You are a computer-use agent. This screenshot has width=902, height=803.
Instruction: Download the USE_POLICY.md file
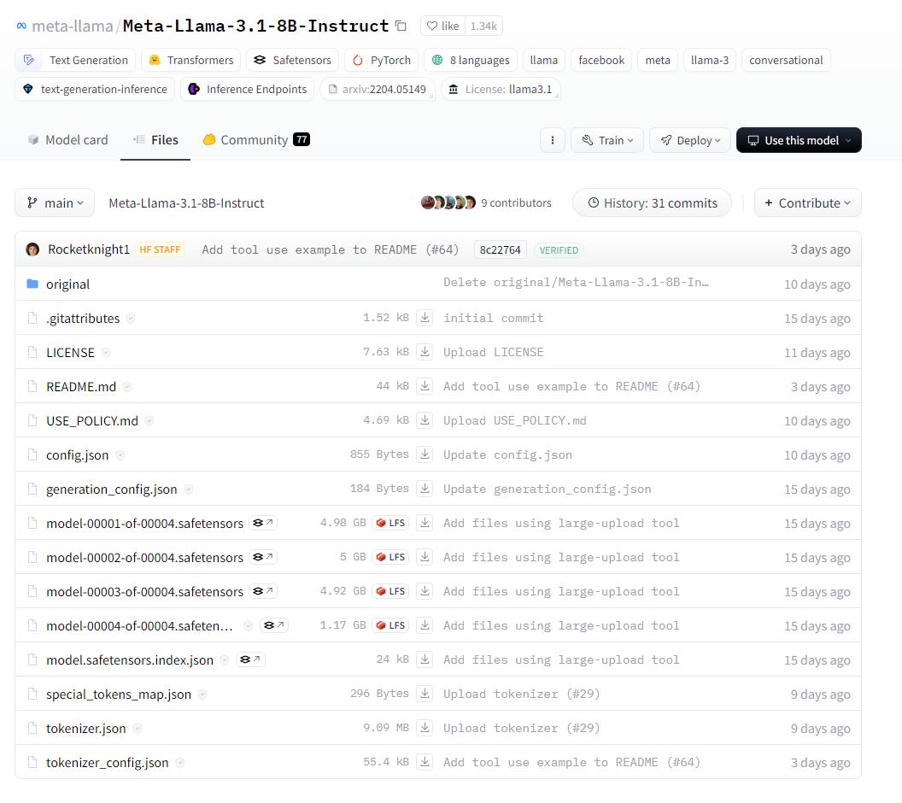[x=425, y=420]
